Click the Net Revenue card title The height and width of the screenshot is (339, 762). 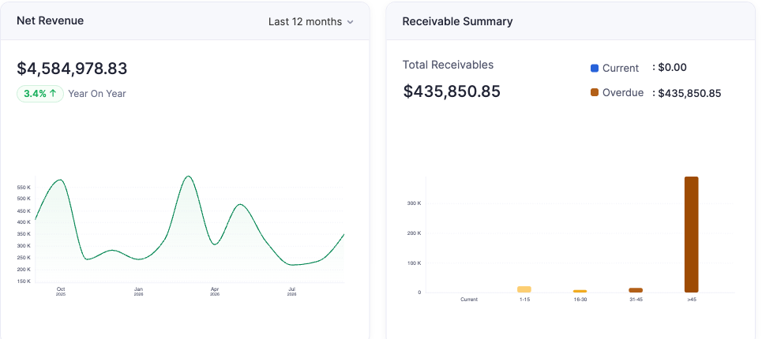tap(50, 20)
